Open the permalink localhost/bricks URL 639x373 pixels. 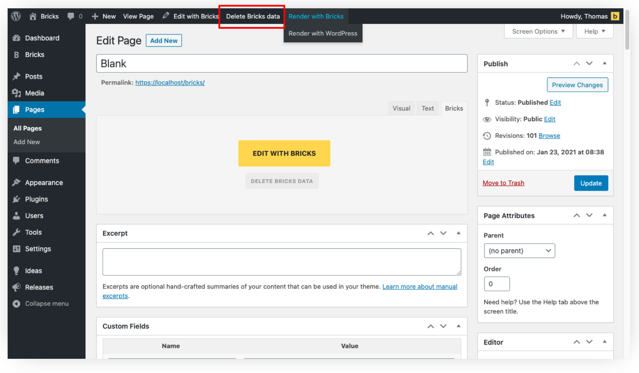(x=170, y=82)
